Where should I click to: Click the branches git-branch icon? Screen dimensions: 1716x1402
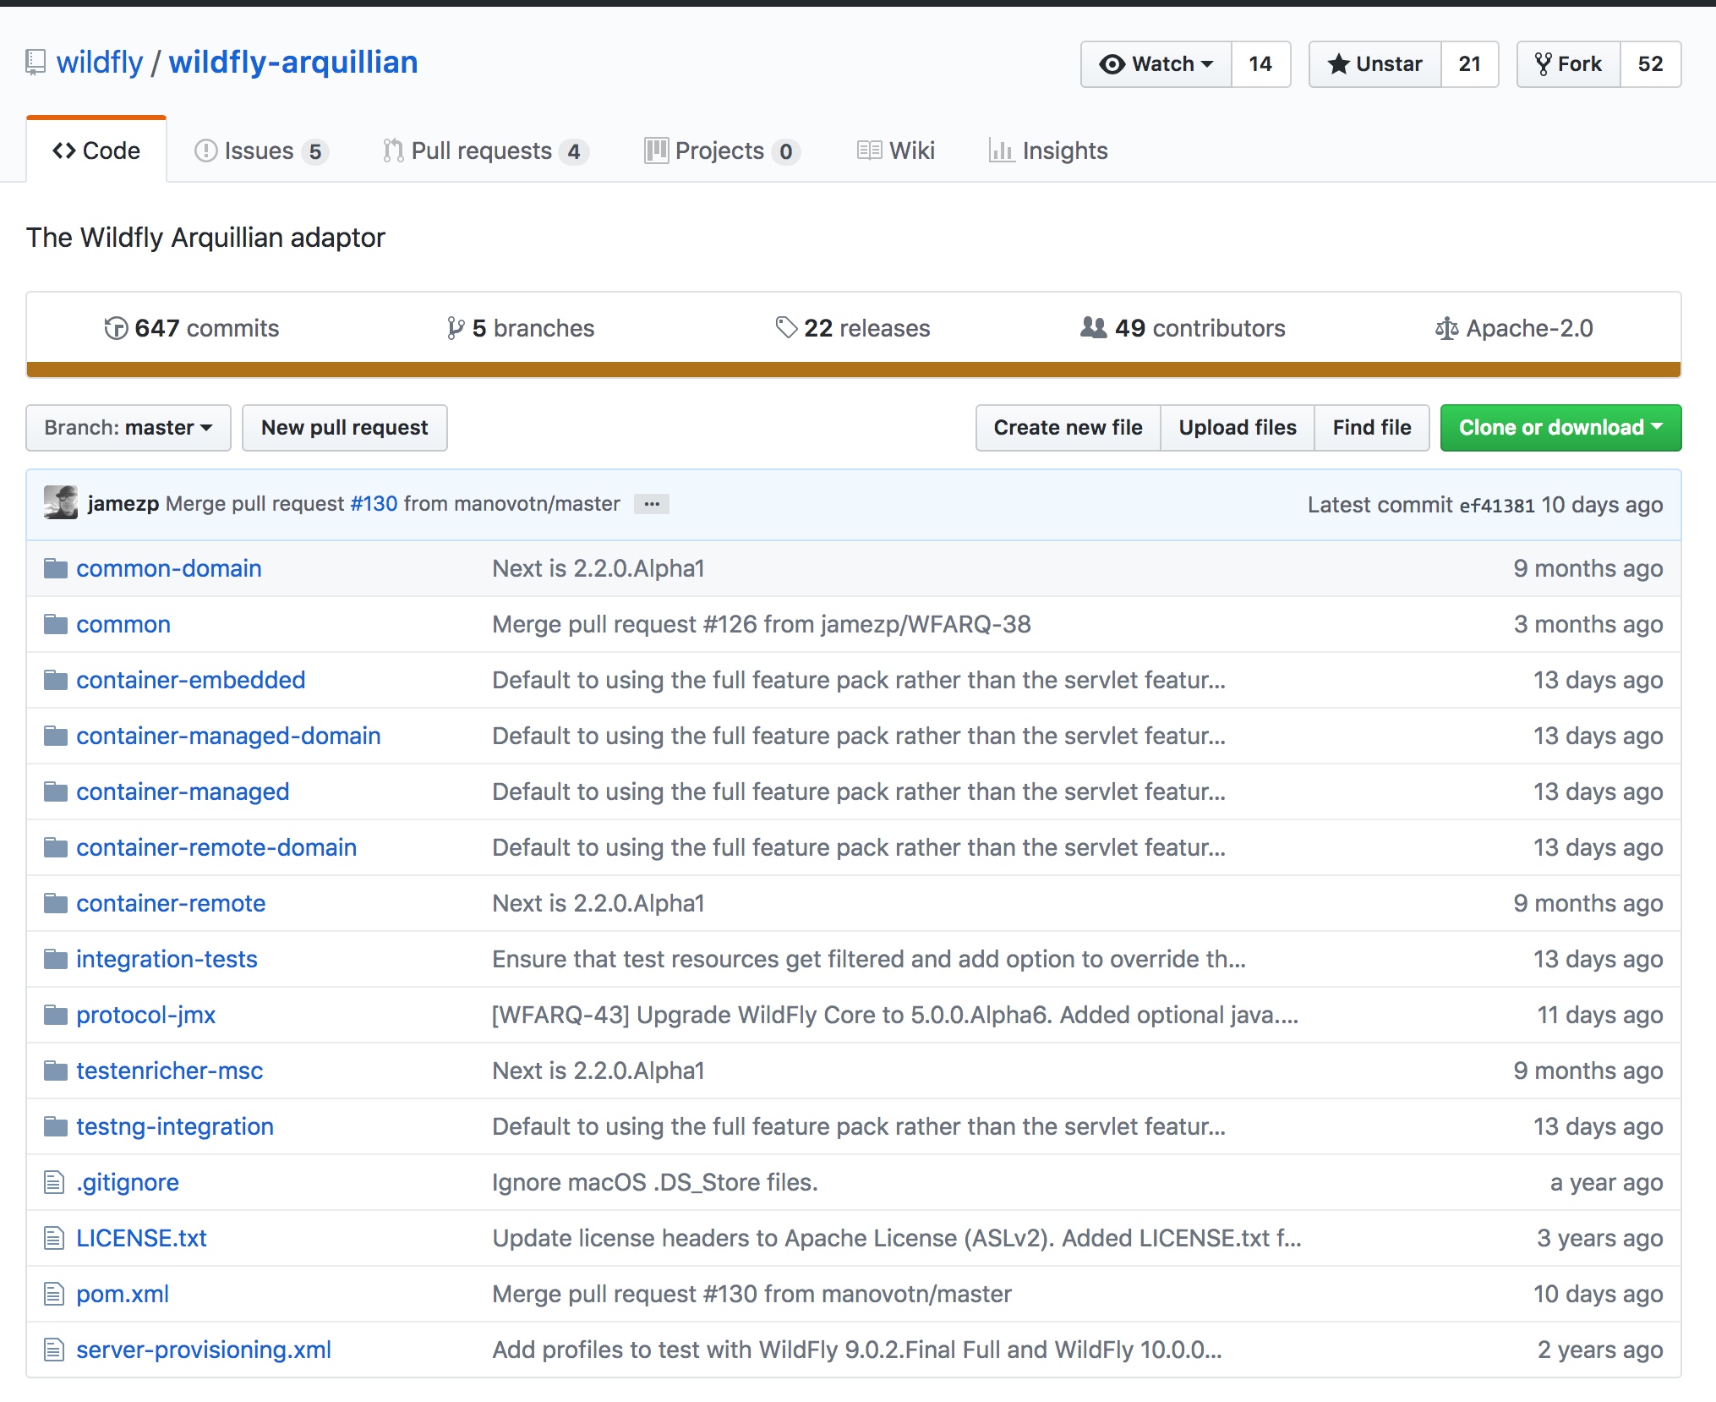click(x=456, y=328)
